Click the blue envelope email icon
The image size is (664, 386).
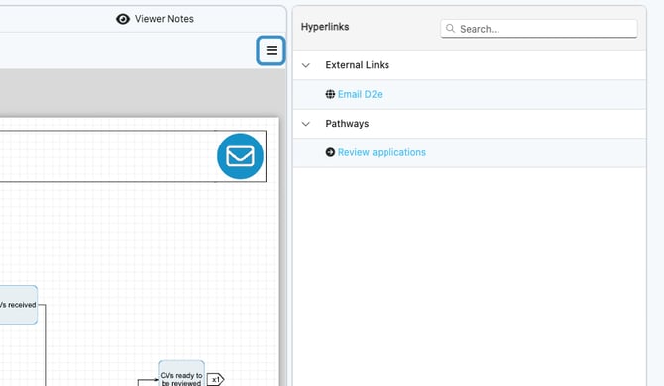tap(240, 156)
